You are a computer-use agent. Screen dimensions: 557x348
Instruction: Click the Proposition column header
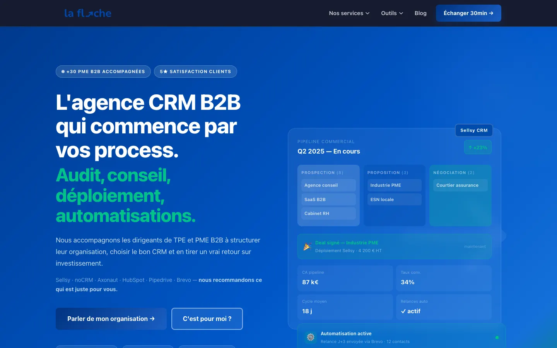(x=388, y=172)
